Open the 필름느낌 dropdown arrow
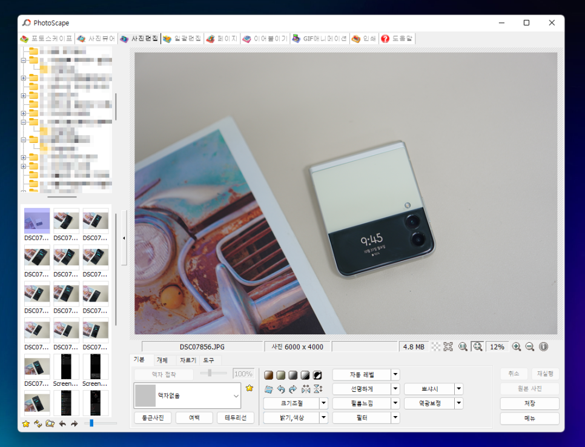The image size is (585, 447). (395, 403)
